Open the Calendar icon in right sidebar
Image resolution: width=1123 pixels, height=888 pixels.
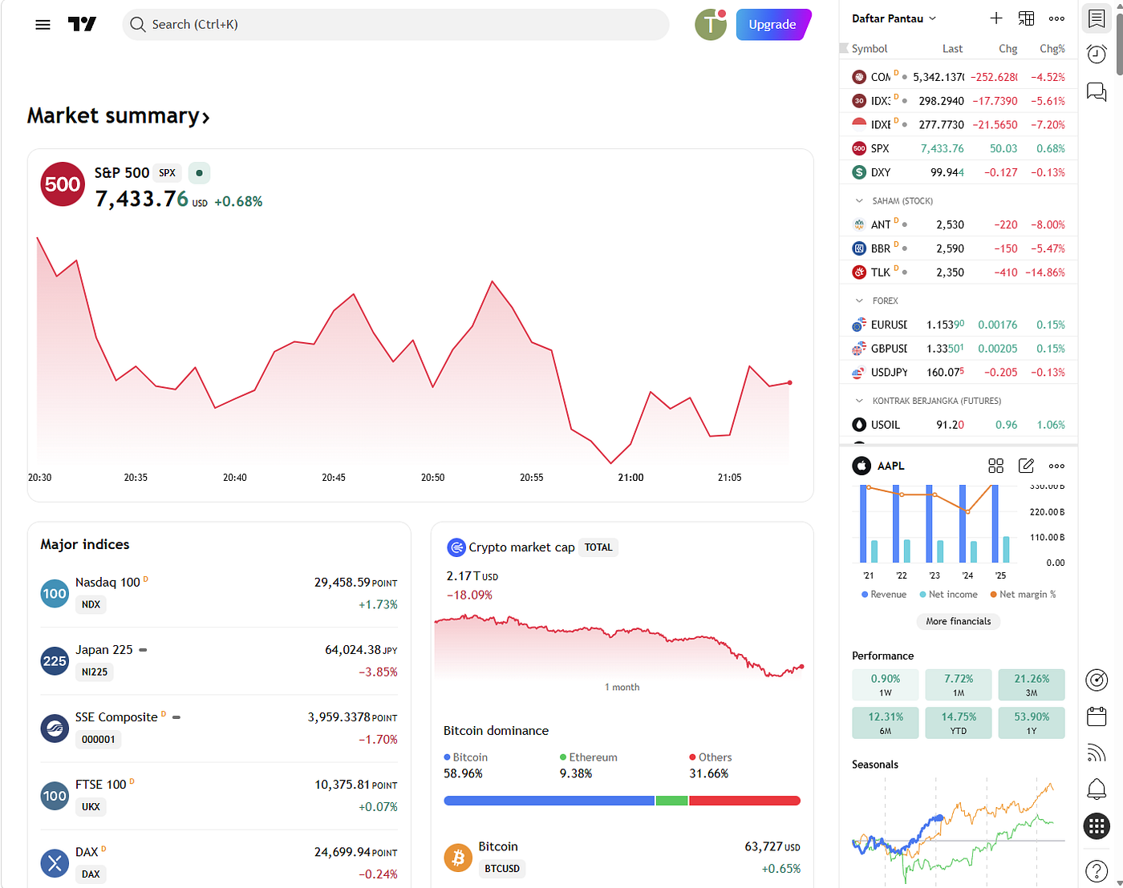click(1097, 716)
